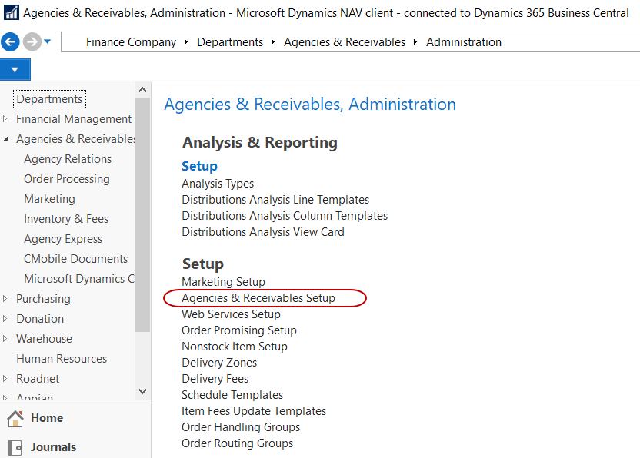Expand the Purchasing tree node
The width and height of the screenshot is (640, 458).
6,299
